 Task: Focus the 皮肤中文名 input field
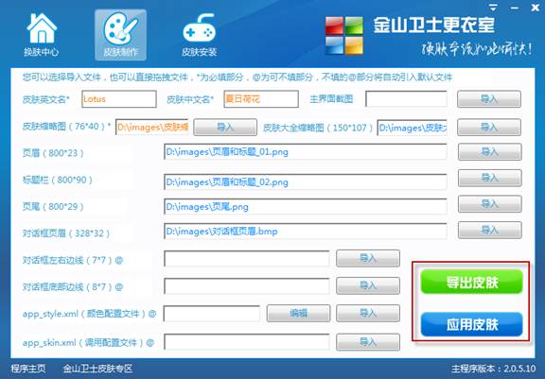(x=261, y=99)
